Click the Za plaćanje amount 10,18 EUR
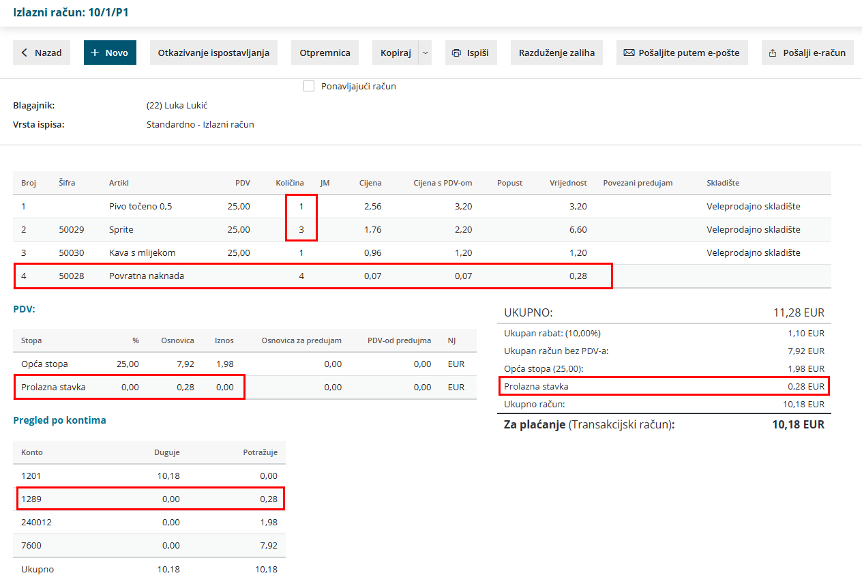Viewport: 862px width, 584px height. [799, 424]
